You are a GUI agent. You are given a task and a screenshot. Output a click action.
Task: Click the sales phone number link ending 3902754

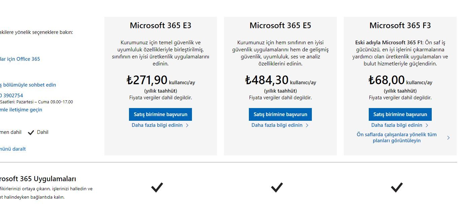[x=12, y=96]
